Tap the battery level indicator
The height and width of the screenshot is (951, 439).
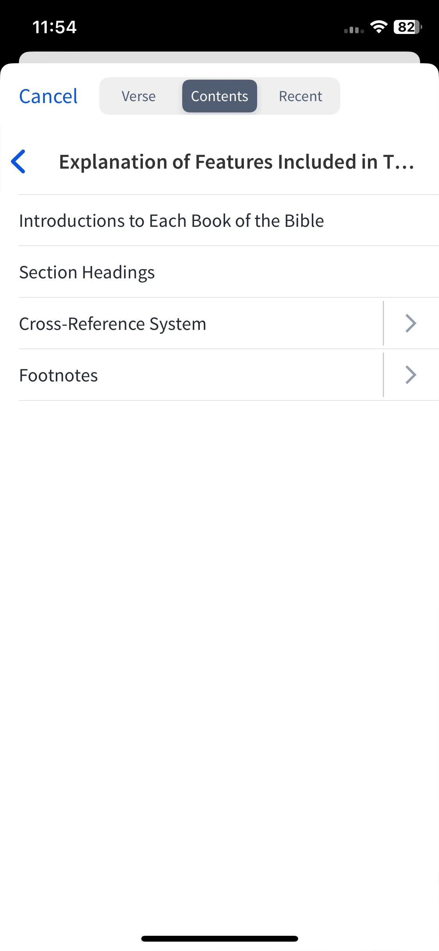point(408,27)
